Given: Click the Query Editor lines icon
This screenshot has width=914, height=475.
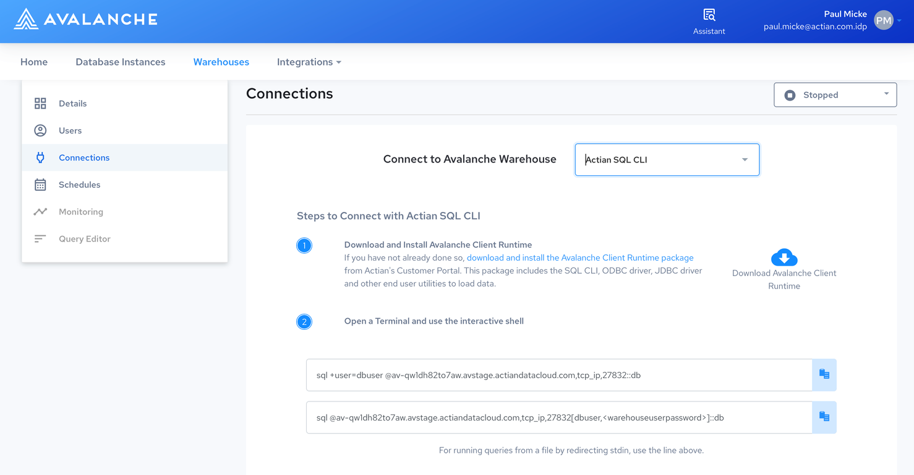Looking at the screenshot, I should point(40,239).
